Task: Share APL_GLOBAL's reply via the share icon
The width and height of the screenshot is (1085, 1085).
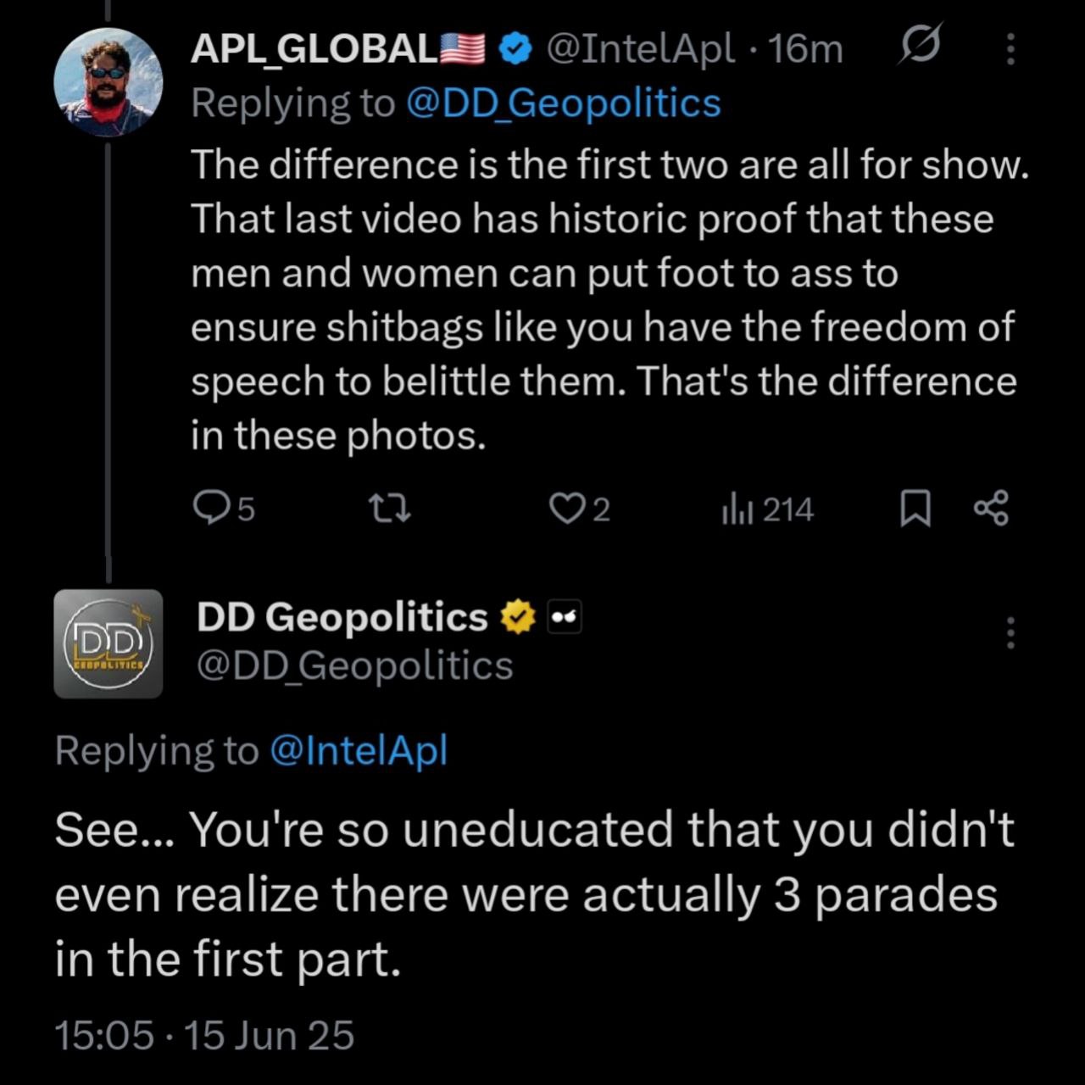Action: (991, 509)
